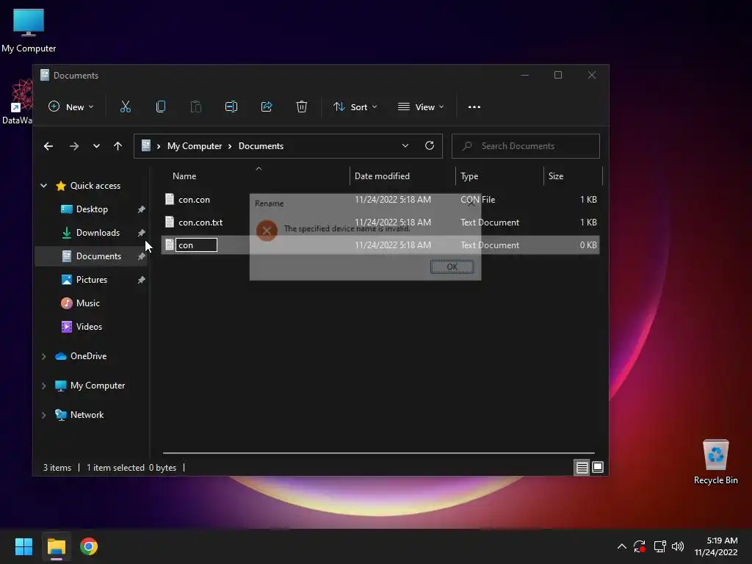Screen dimensions: 752x564
Task: Click the Rename icon in toolbar
Action: 231,106
